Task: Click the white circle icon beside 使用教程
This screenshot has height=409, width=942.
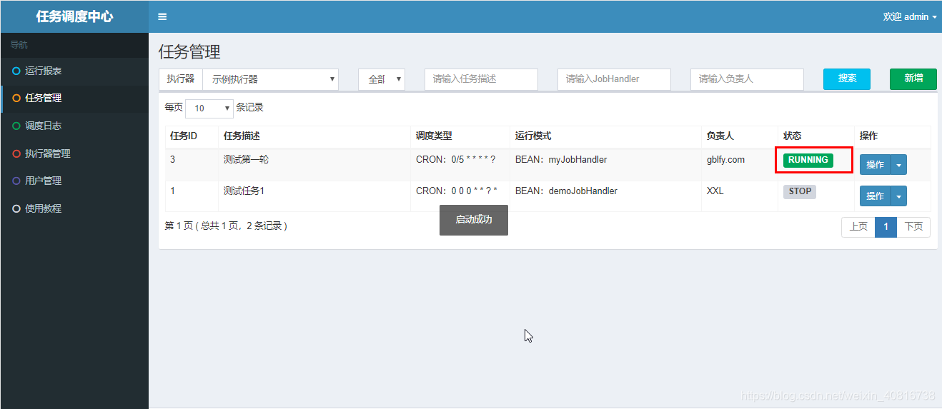Action: [x=16, y=208]
